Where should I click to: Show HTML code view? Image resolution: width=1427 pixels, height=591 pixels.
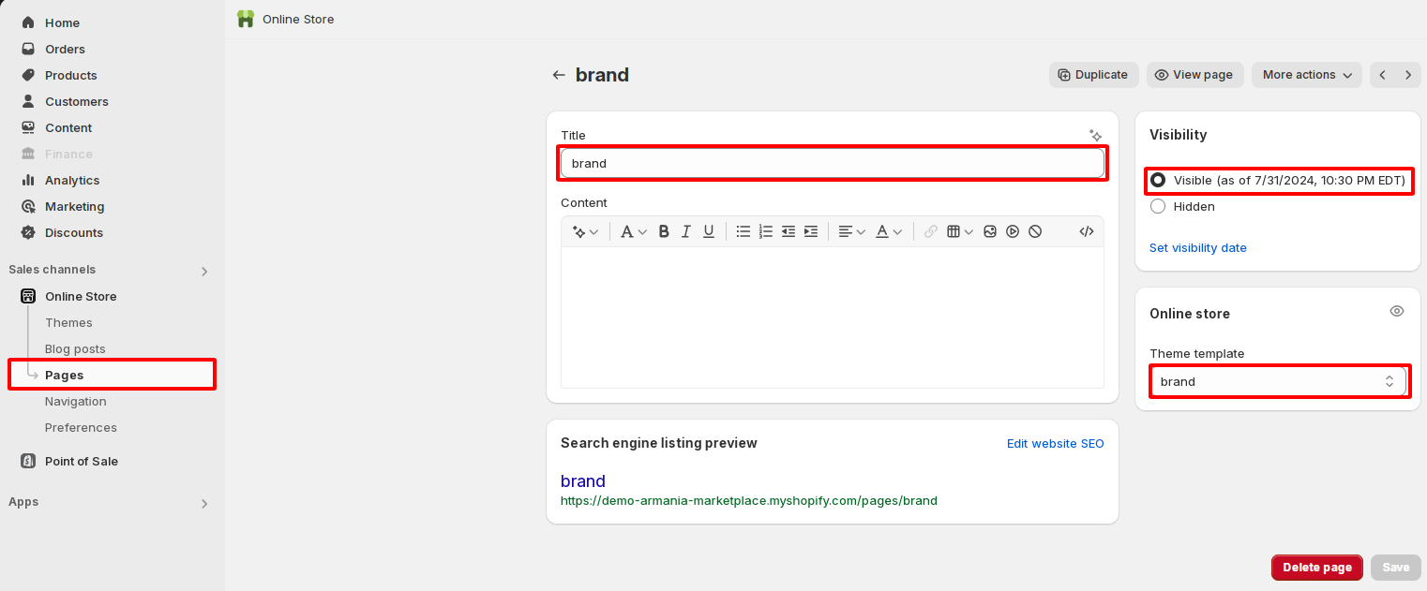1087,231
